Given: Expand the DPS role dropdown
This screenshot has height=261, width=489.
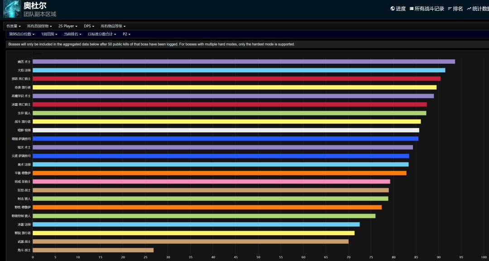Looking at the screenshot, I should [x=89, y=26].
